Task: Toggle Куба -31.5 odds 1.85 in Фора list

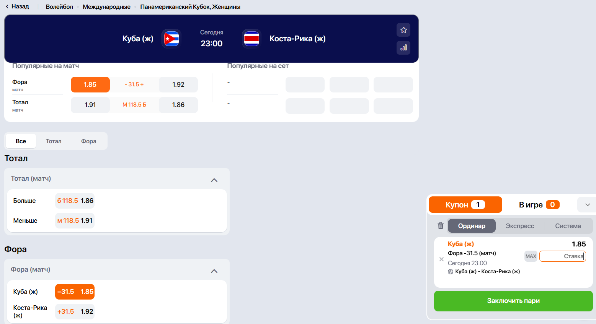Action: [x=75, y=292]
